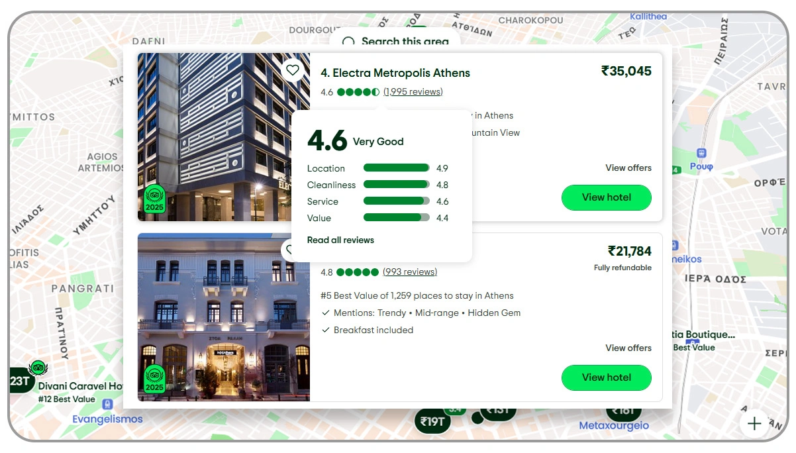Viewport: 796px width, 453px height.
Task: Open the 993 reviews link
Action: (409, 272)
